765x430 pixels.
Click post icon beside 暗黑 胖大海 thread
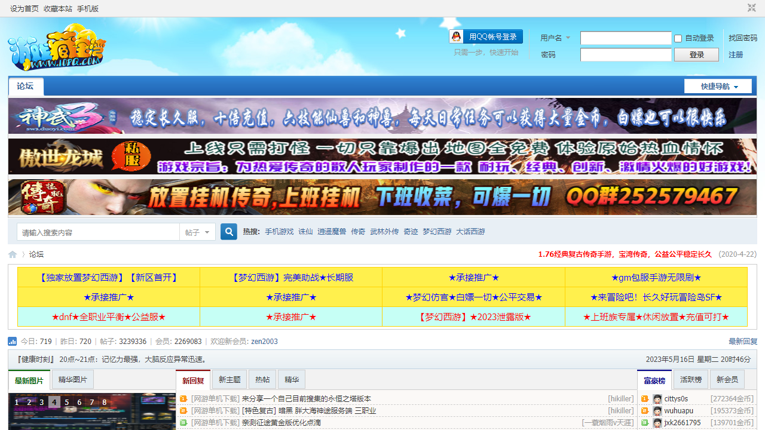click(x=183, y=411)
